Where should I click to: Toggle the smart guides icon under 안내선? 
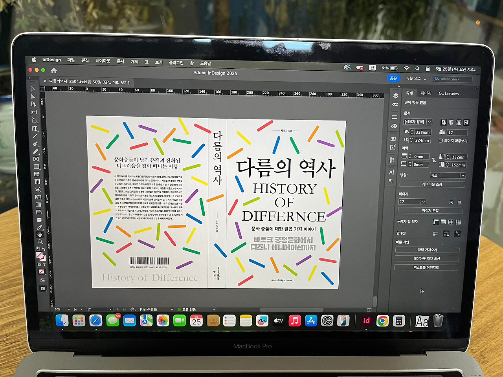pyautogui.click(x=457, y=233)
